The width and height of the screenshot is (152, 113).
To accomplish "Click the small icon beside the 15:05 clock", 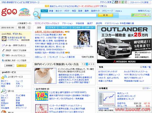I will [29, 28].
